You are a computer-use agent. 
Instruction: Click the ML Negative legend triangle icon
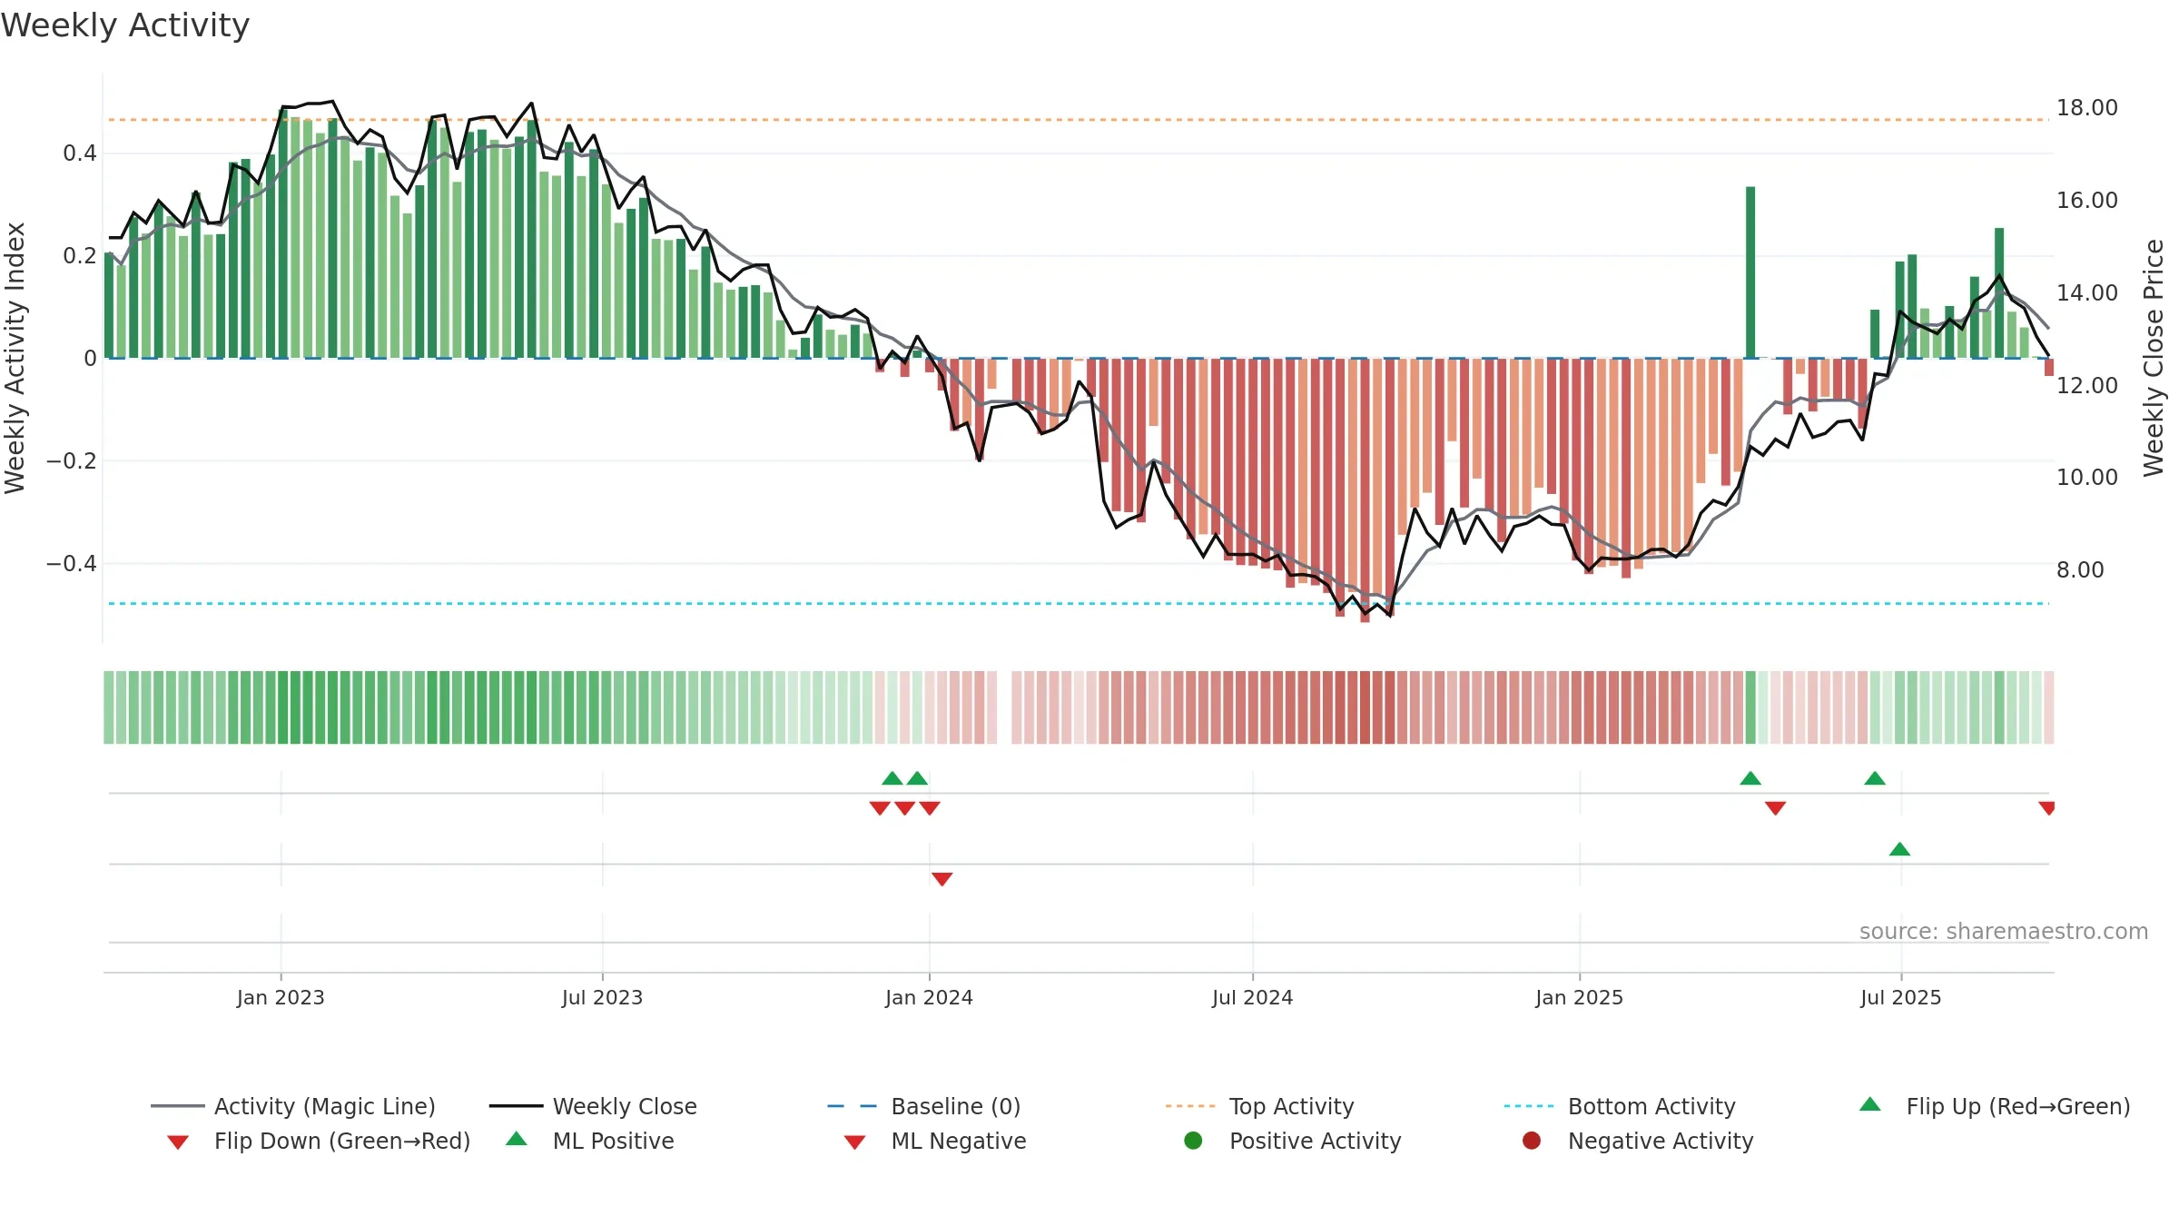(x=854, y=1142)
